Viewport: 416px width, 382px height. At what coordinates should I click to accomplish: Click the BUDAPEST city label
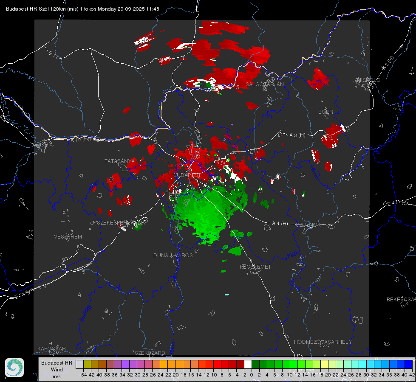187,175
